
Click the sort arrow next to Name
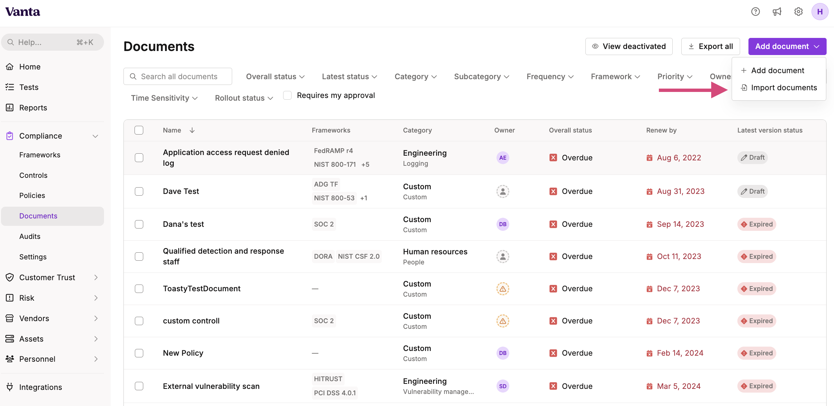(192, 130)
